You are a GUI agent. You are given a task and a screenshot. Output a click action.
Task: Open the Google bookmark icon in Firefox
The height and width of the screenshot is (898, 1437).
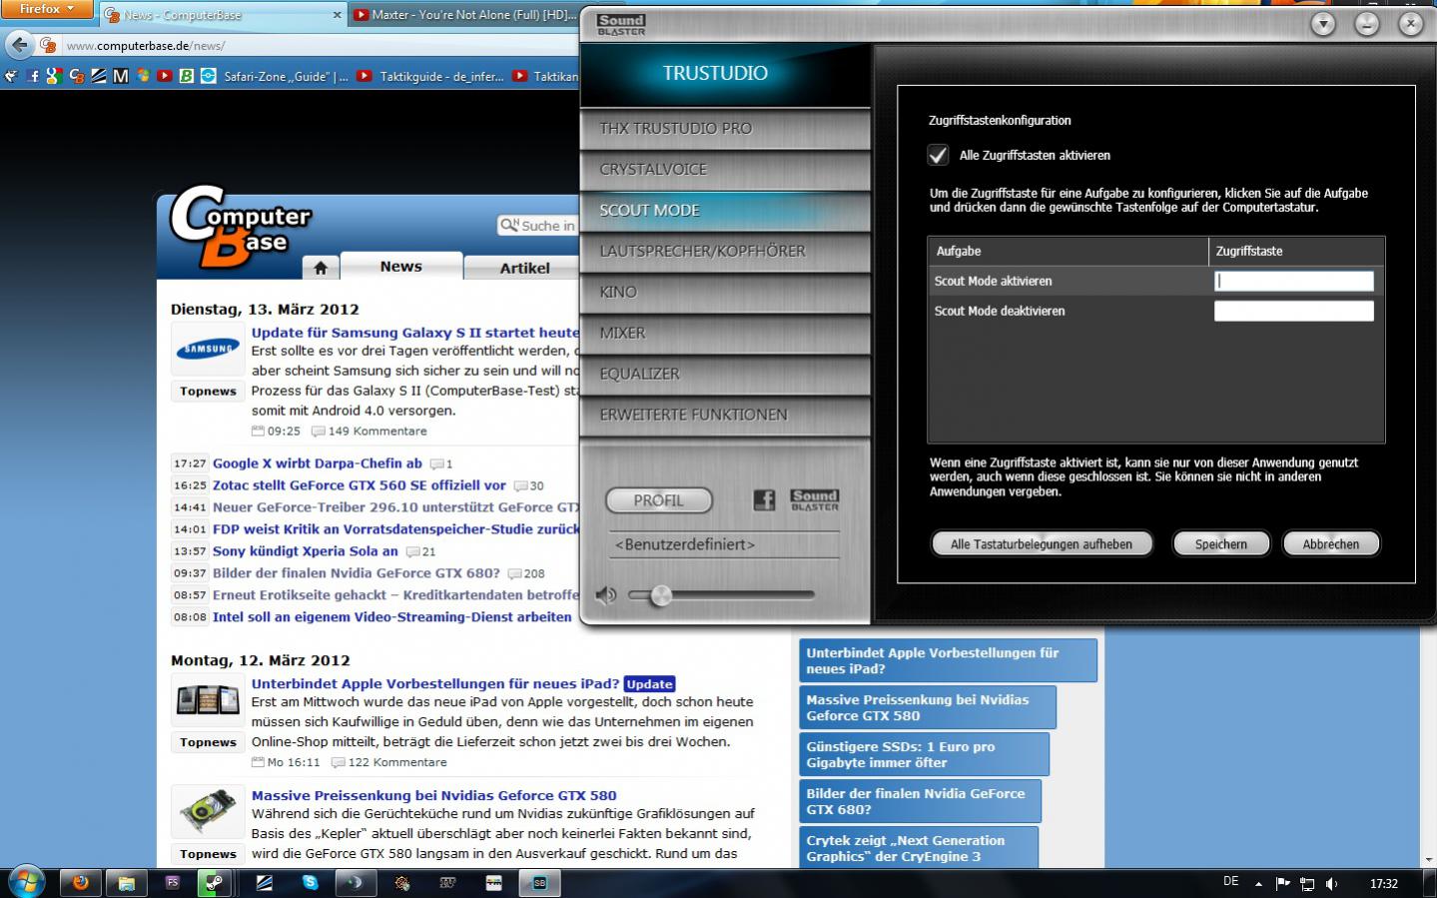pos(54,76)
